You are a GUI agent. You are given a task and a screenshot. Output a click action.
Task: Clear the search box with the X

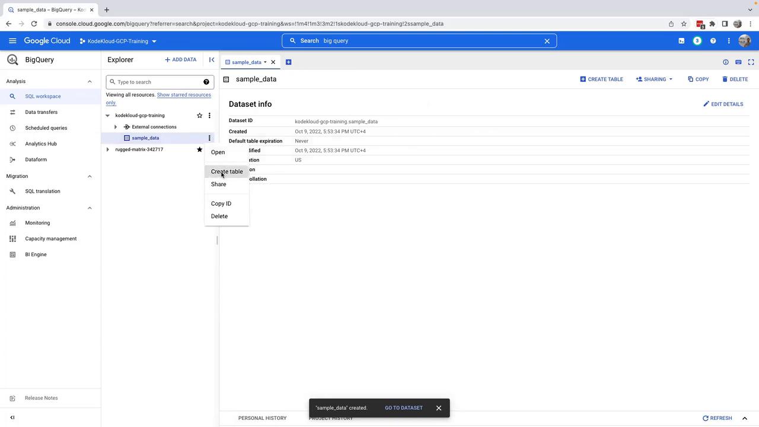[x=547, y=41]
